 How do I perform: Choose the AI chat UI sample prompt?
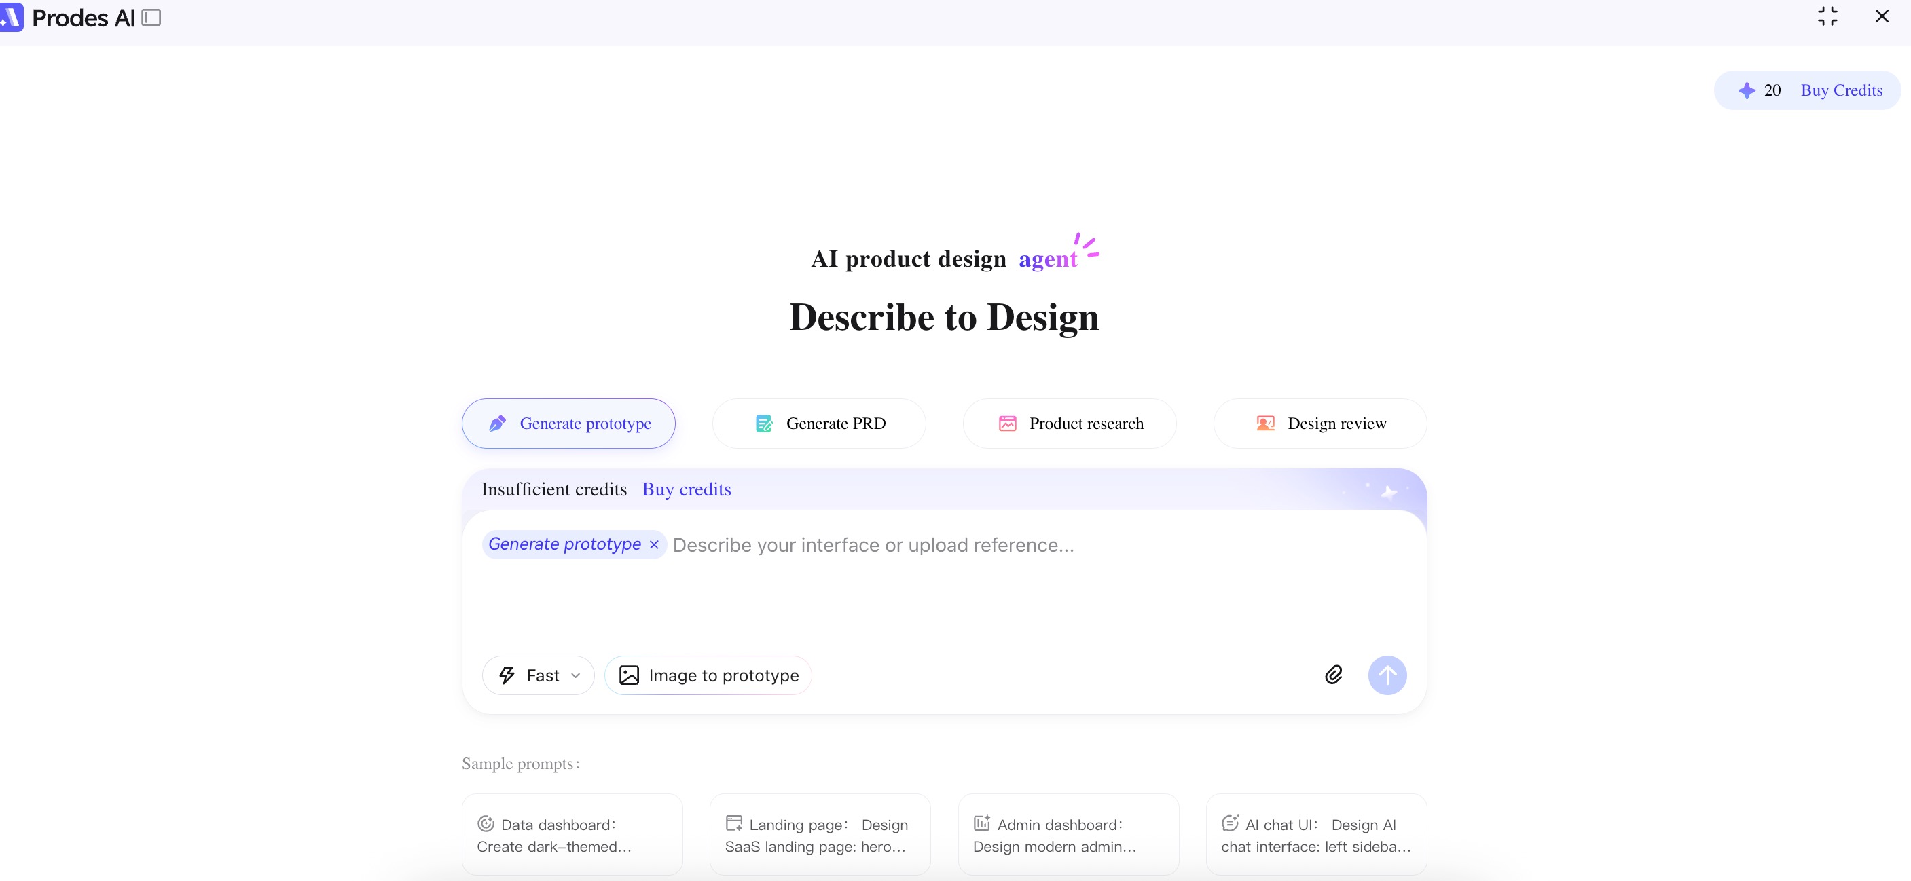1317,835
